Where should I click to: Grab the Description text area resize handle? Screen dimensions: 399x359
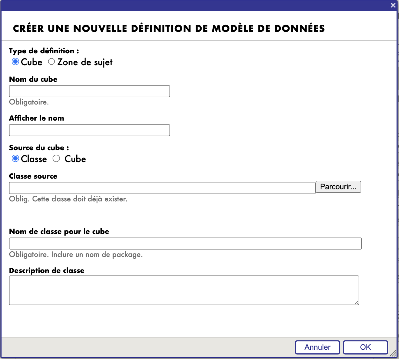click(x=357, y=302)
